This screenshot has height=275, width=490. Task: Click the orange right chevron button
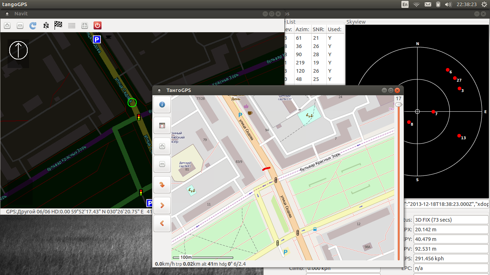[x=162, y=206]
